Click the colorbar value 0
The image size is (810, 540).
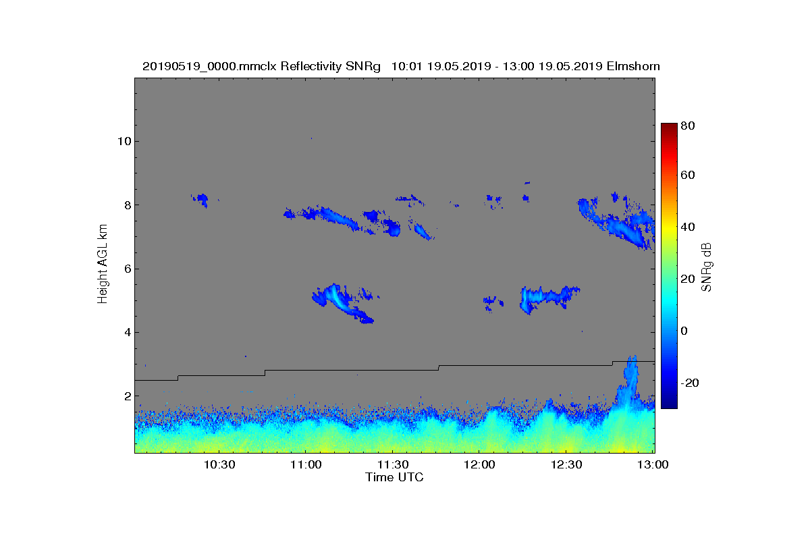(x=684, y=331)
